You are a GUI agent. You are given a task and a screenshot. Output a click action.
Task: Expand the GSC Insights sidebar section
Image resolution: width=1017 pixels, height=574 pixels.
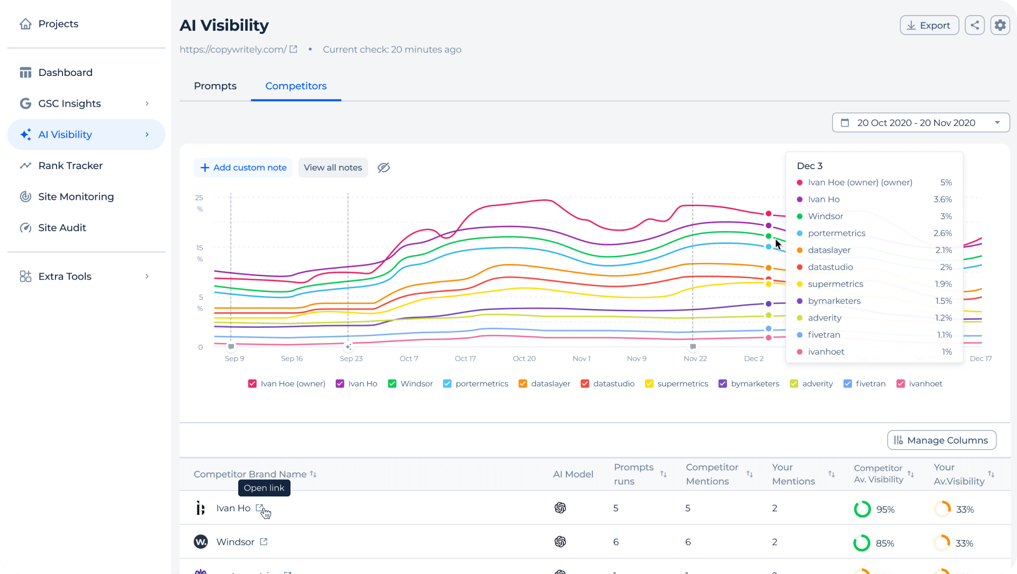pos(69,103)
